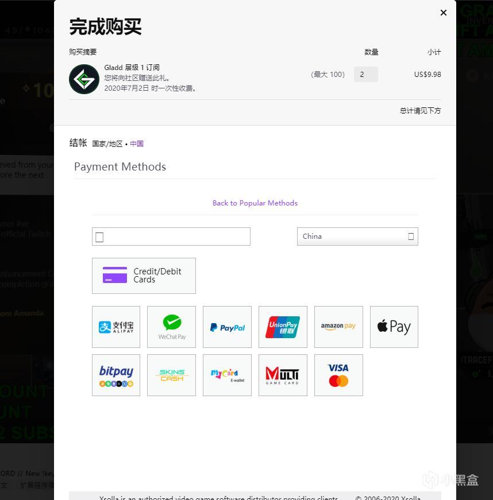Screen dimensions: 493x500
Task: Click the Gladd channel logo
Action: tap(84, 79)
